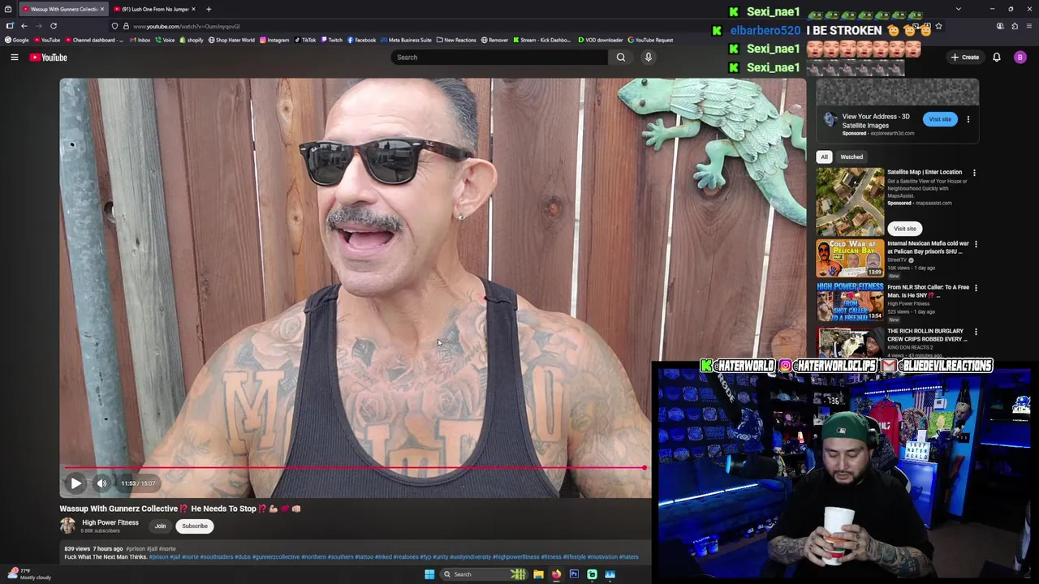Switch to the Lush One From No Jumper tab
Viewport: 1039px width, 584px height.
(x=154, y=9)
